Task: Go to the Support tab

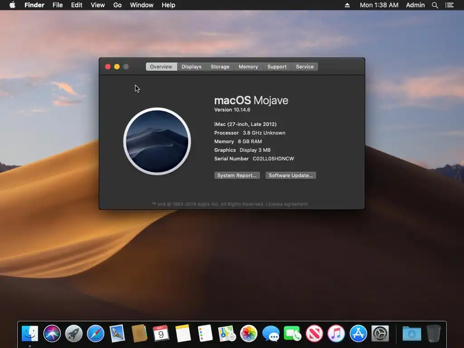Action: (x=277, y=67)
